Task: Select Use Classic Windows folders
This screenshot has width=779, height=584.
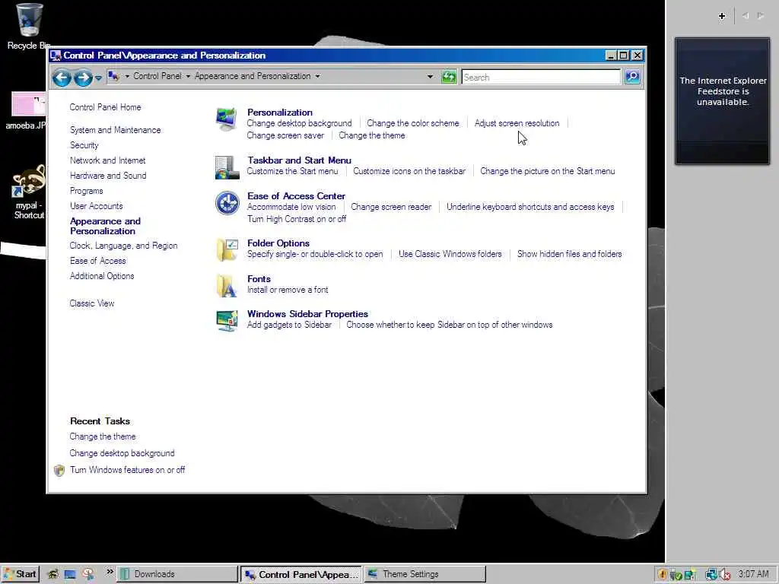Action: (450, 254)
